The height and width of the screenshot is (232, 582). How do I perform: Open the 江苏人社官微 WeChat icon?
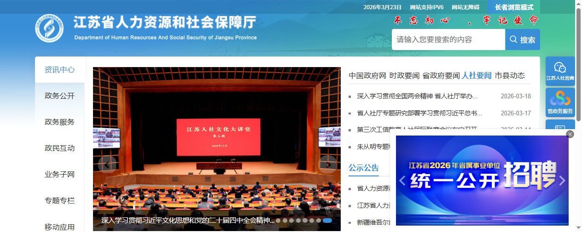[560, 68]
